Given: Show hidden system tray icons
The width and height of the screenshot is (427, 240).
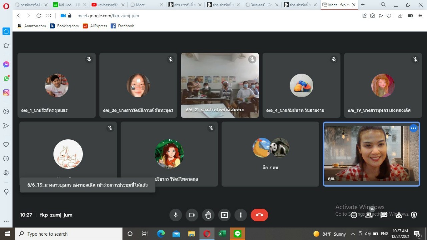Looking at the screenshot, I should pyautogui.click(x=353, y=234).
